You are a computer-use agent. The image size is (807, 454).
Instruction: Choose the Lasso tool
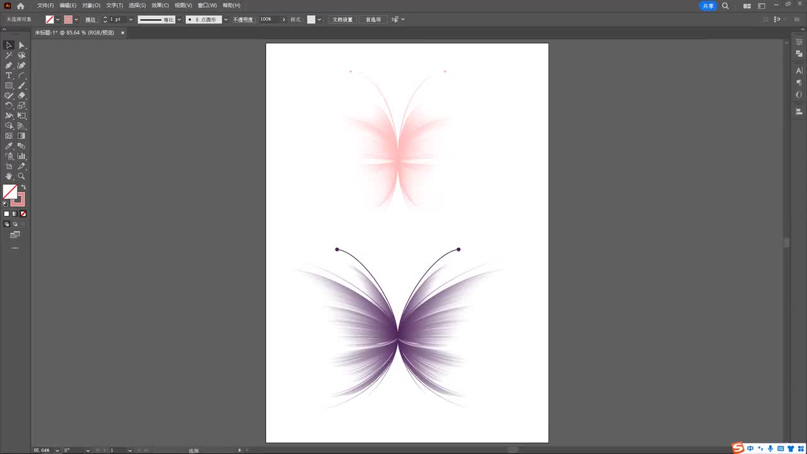(21, 55)
